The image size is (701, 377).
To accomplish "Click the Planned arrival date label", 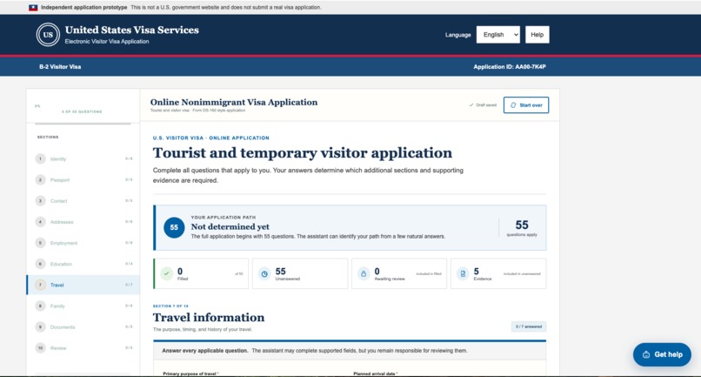I will coord(376,374).
